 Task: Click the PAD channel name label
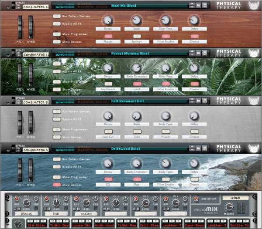coord(56,214)
